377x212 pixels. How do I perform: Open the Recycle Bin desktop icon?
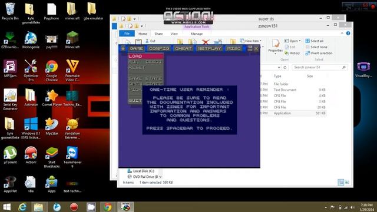(10, 11)
